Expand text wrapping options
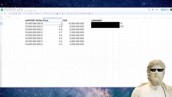172x97 pixels. pyautogui.click(x=74, y=13)
